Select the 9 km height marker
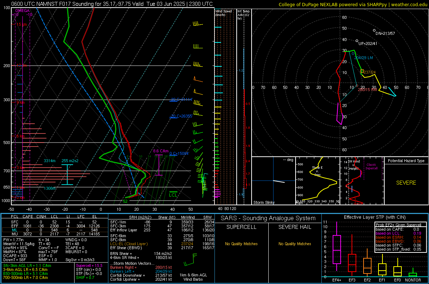This screenshot has width=429, height=284. [20, 102]
